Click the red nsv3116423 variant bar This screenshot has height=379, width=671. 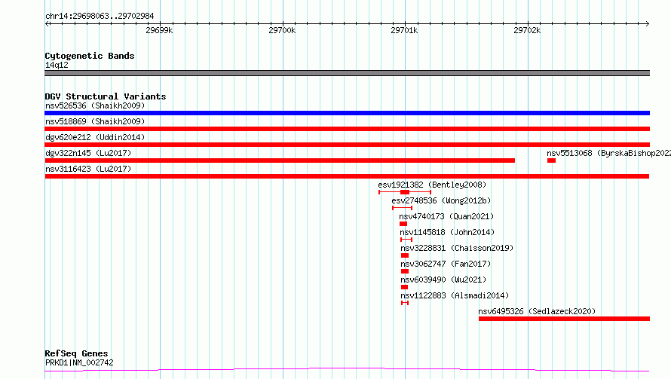(347, 176)
